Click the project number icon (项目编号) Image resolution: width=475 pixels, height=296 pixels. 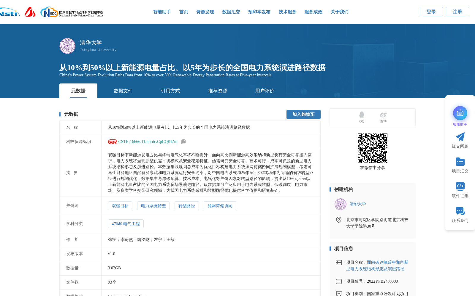point(339,281)
